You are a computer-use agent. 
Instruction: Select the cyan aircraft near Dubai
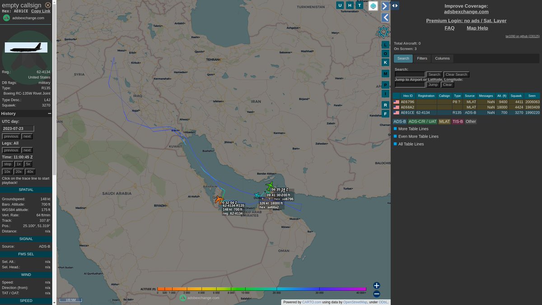pyautogui.click(x=257, y=195)
